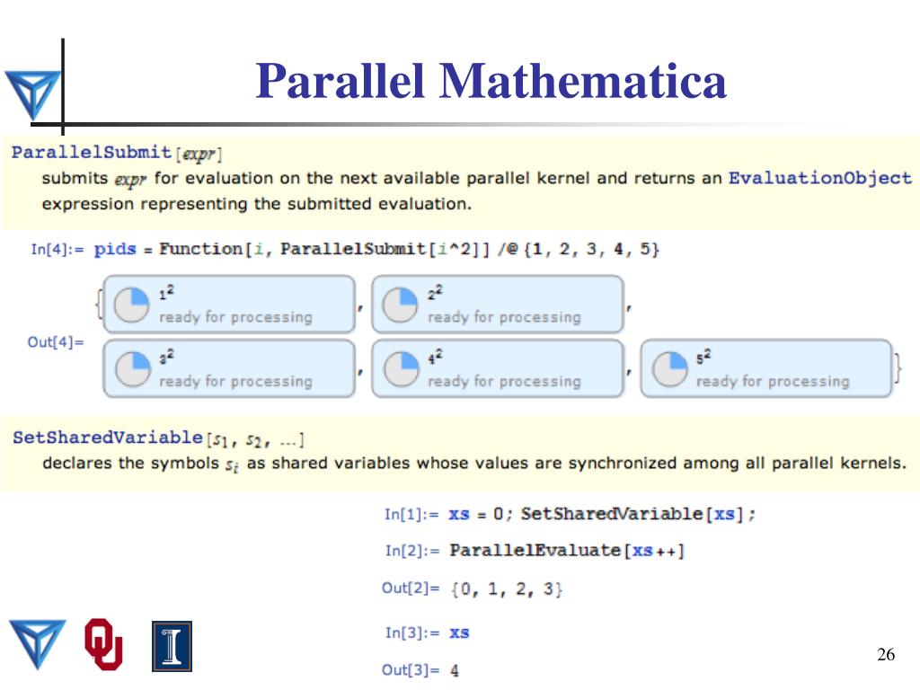Open the EvaluationObject documentation link
Image resolution: width=920 pixels, height=690 pixels.
(x=819, y=178)
